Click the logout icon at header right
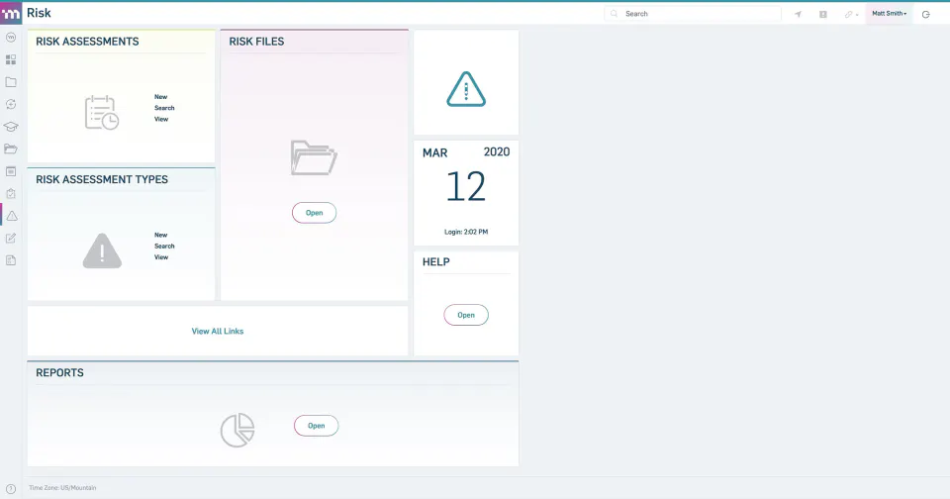 (926, 14)
